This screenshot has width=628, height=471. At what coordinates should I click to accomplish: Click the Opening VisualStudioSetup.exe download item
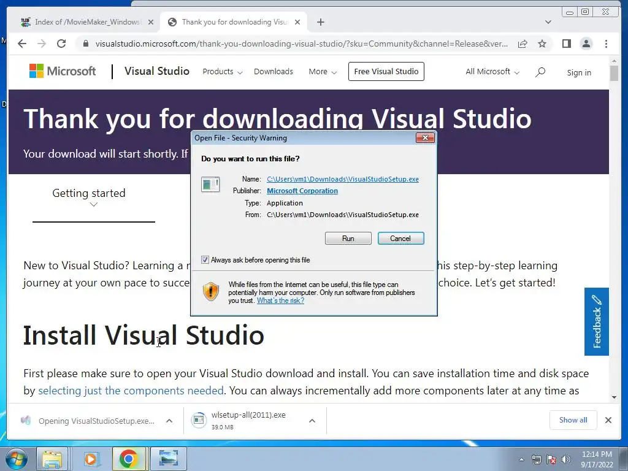click(x=88, y=421)
